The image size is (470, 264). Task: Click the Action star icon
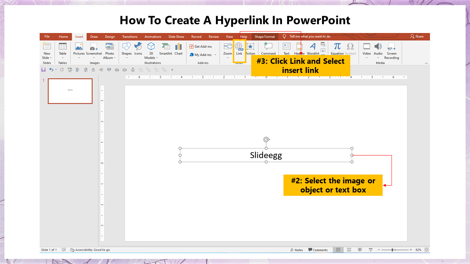tap(250, 47)
